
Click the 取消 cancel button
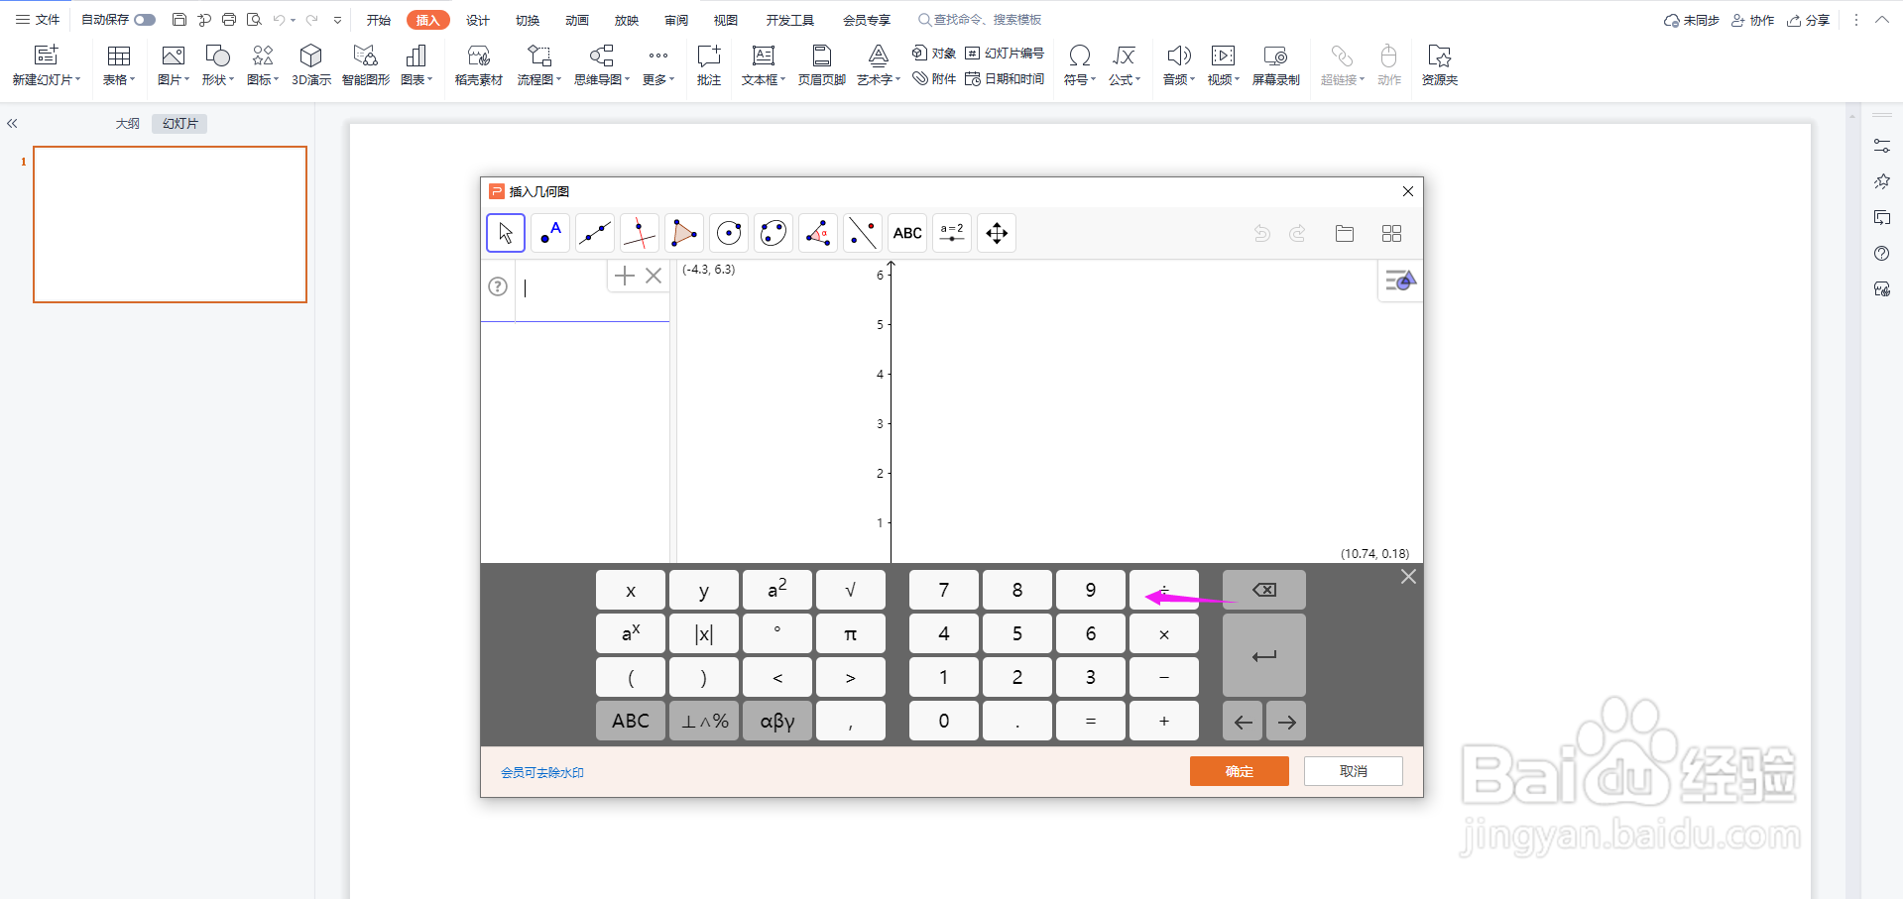coord(1354,771)
